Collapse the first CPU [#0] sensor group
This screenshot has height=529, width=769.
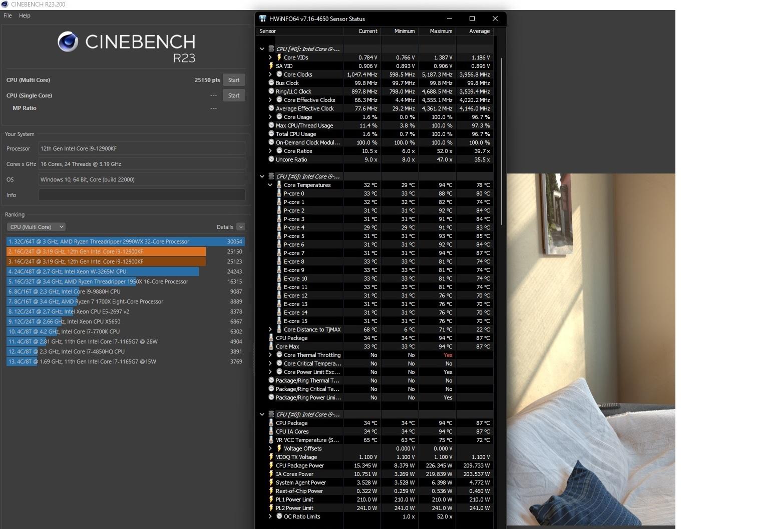(262, 49)
